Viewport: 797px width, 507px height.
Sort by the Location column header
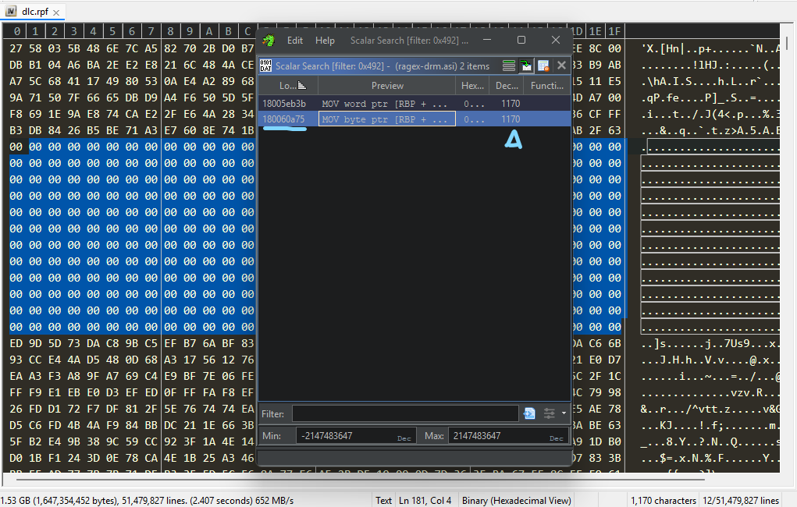(288, 85)
